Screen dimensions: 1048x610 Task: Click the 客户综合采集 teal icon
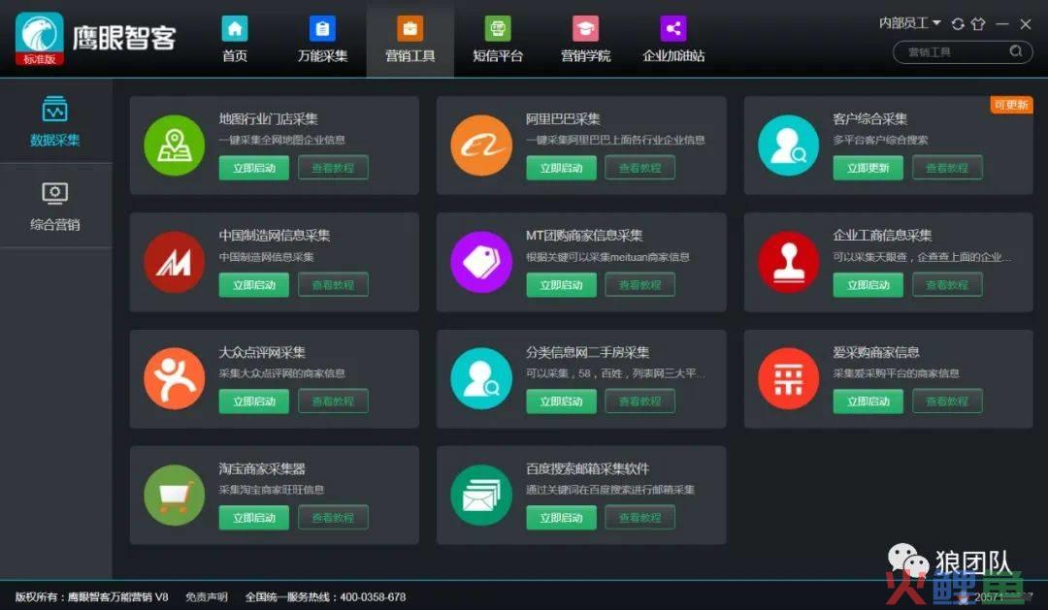pos(788,144)
